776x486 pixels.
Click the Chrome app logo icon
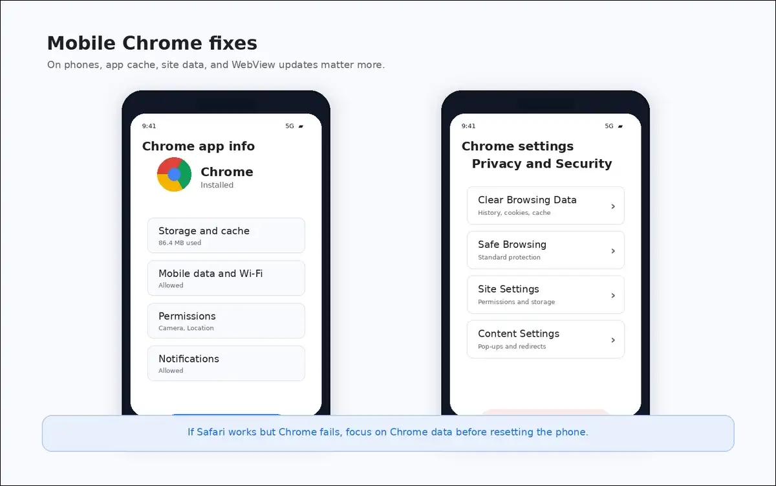coord(174,174)
